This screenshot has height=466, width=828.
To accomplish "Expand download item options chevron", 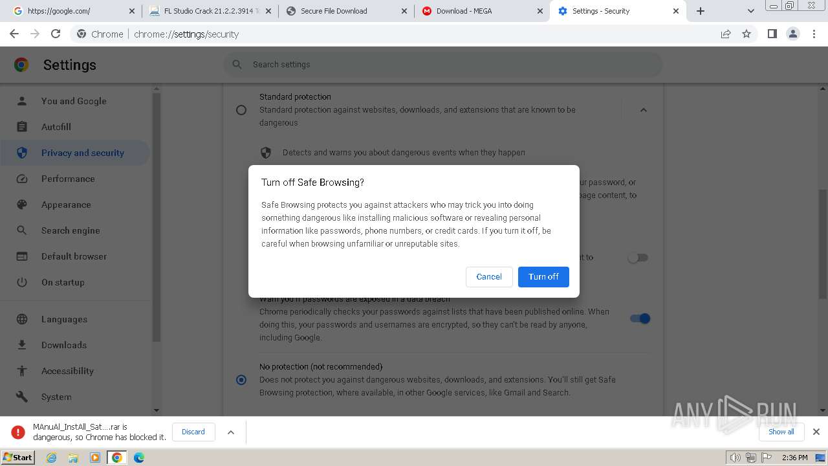I will tap(231, 432).
